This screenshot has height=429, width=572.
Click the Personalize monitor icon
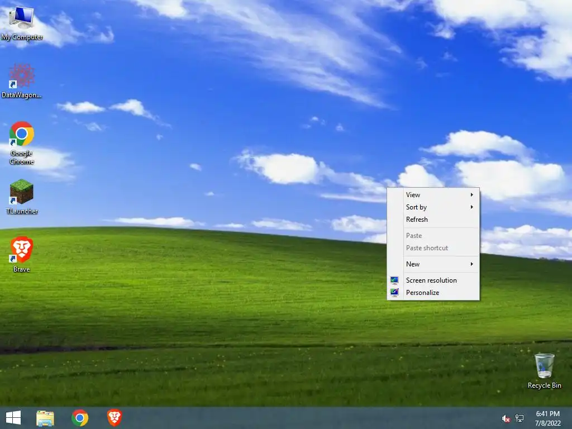click(x=394, y=293)
